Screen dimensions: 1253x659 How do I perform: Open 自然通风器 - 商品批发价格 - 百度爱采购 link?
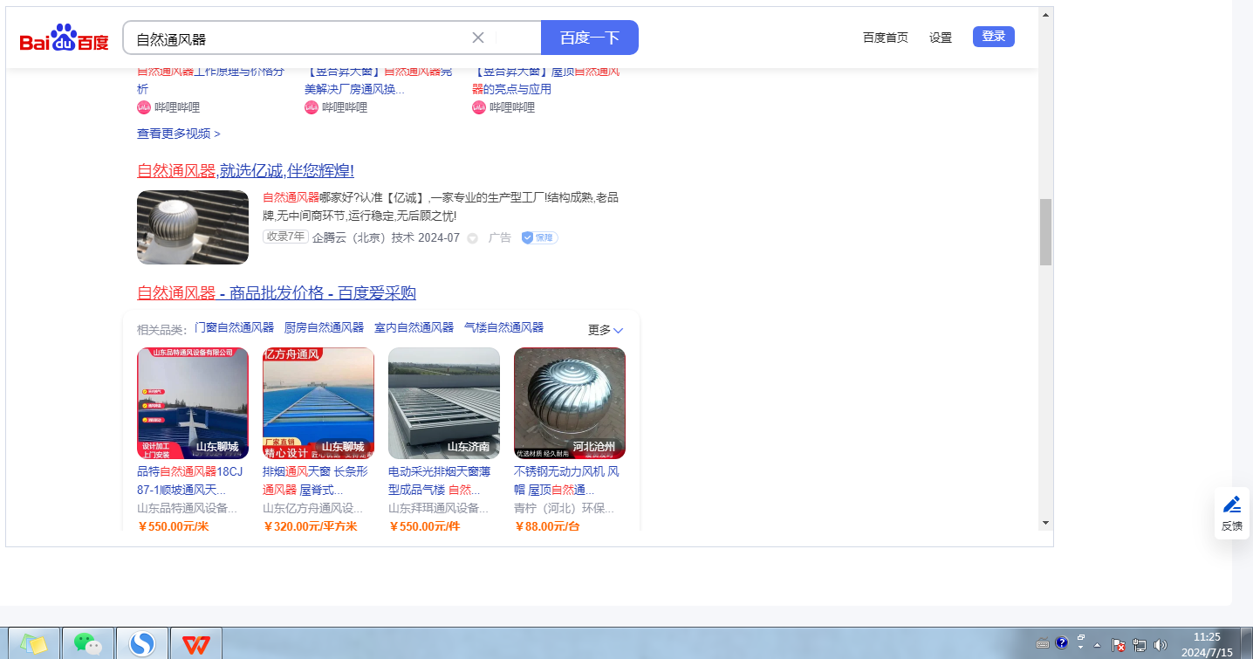tap(277, 293)
